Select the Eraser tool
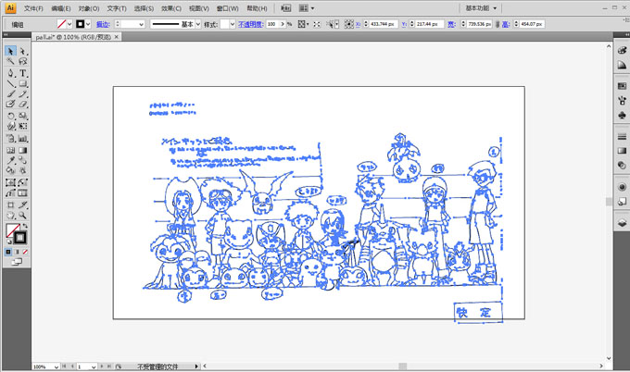This screenshot has width=630, height=372. 23,104
